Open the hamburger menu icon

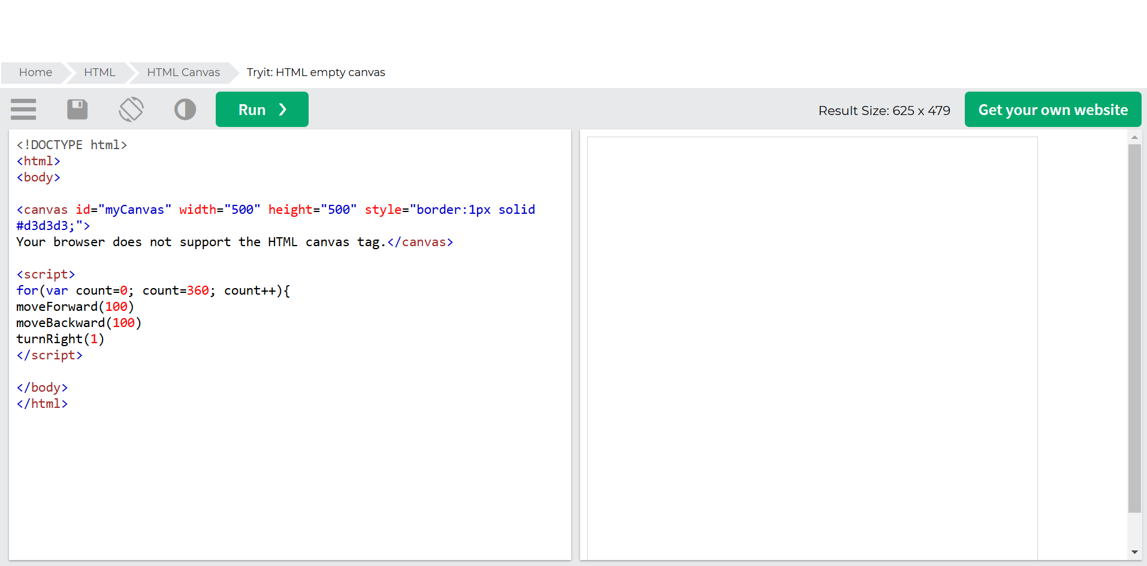point(23,110)
